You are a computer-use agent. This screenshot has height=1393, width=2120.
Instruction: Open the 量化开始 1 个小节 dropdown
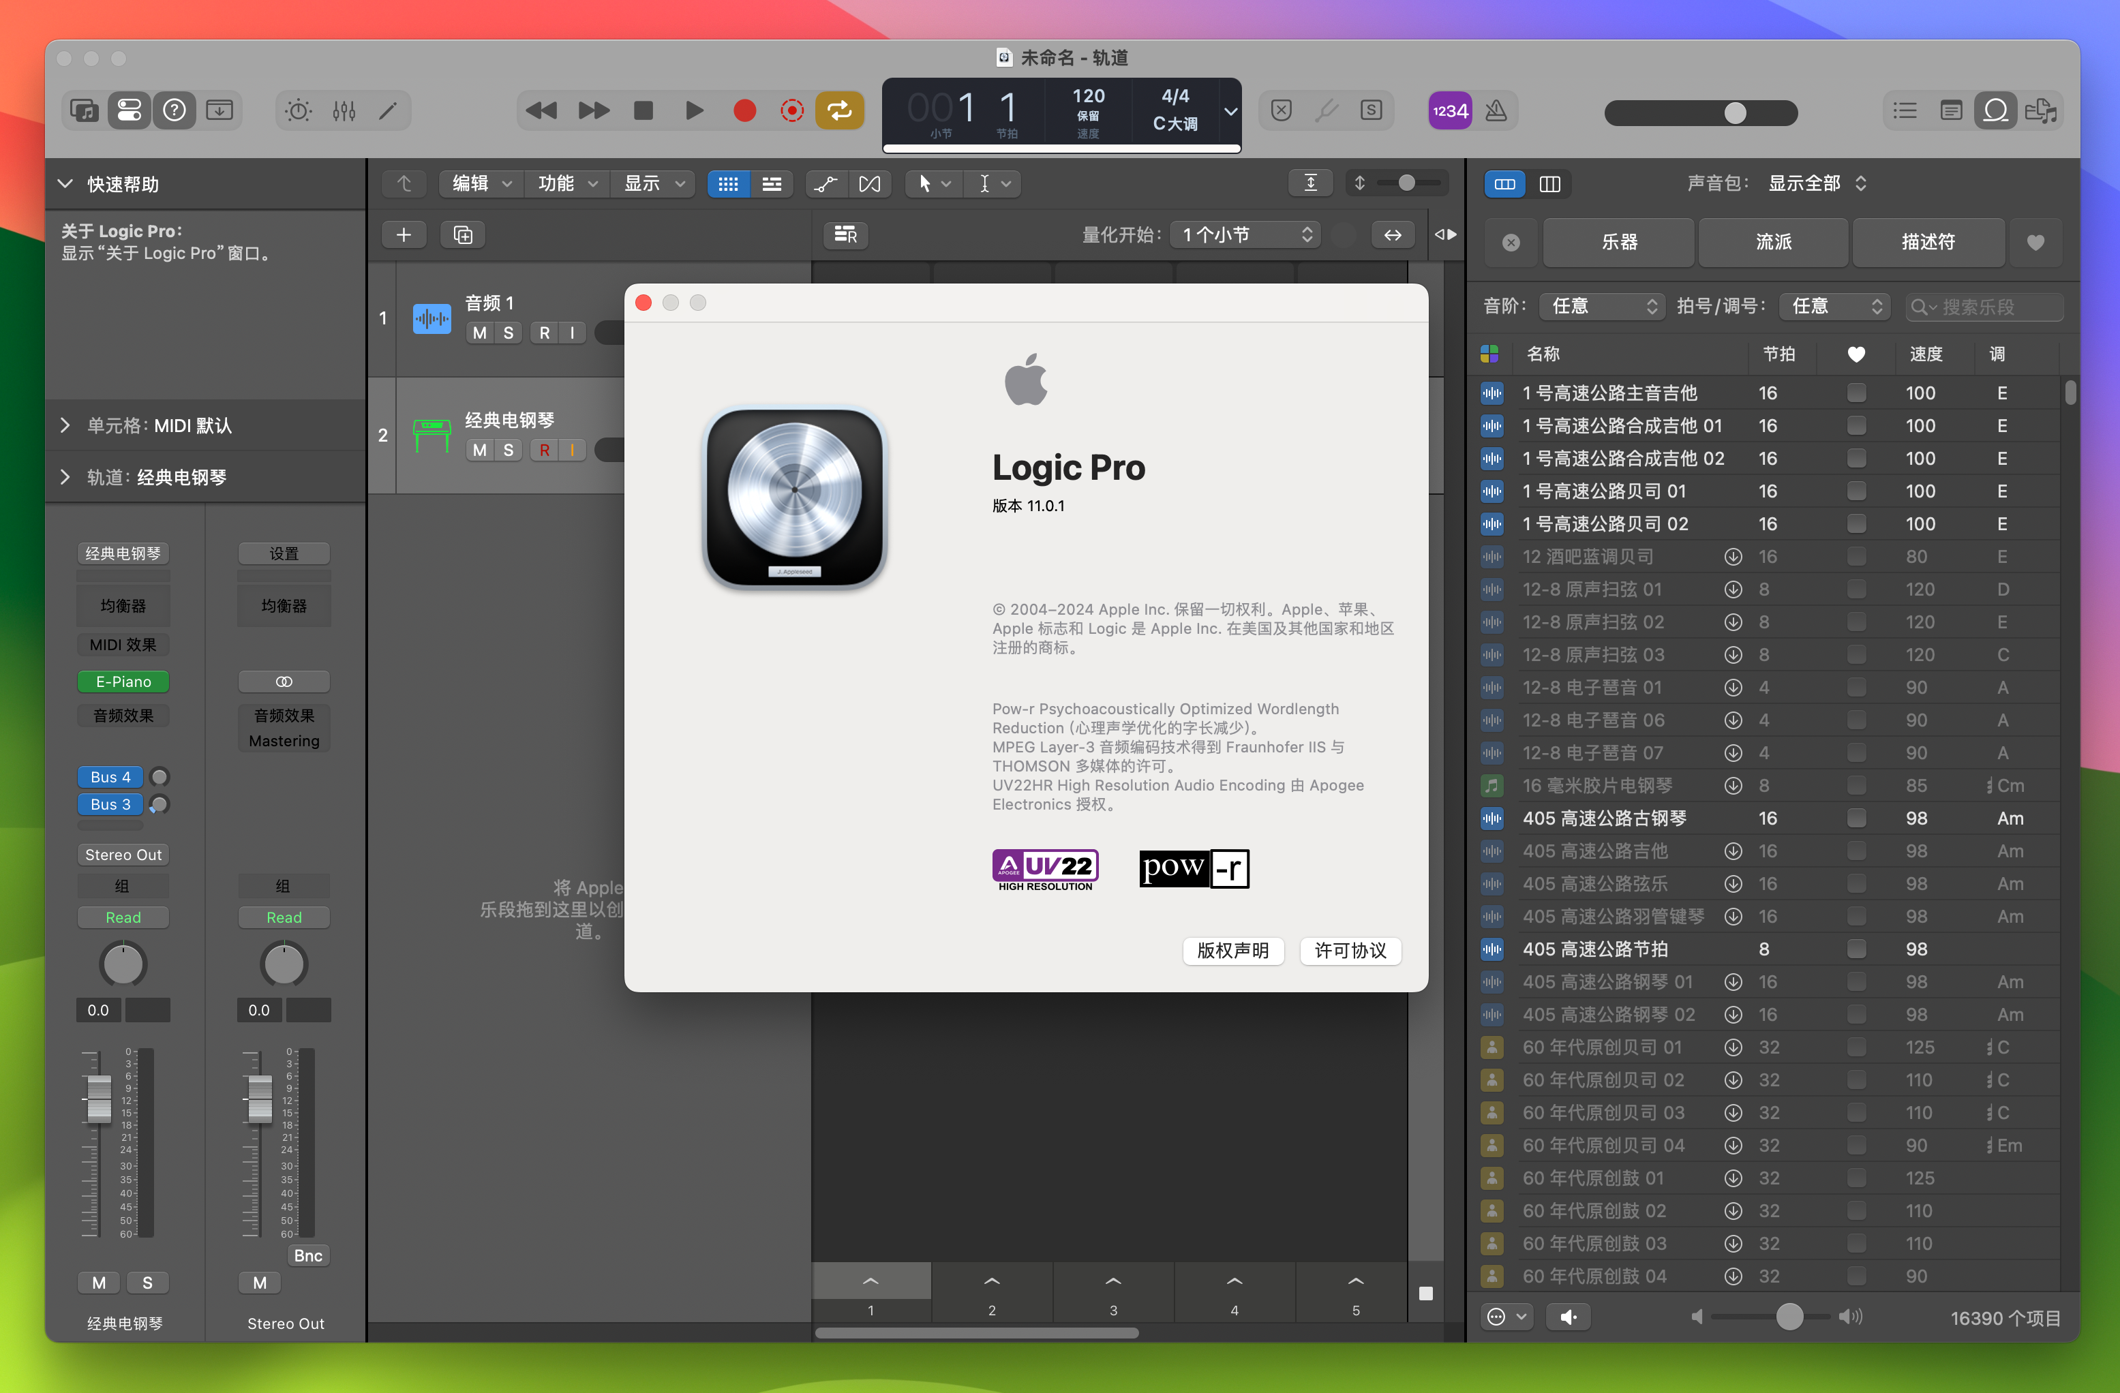(x=1245, y=234)
